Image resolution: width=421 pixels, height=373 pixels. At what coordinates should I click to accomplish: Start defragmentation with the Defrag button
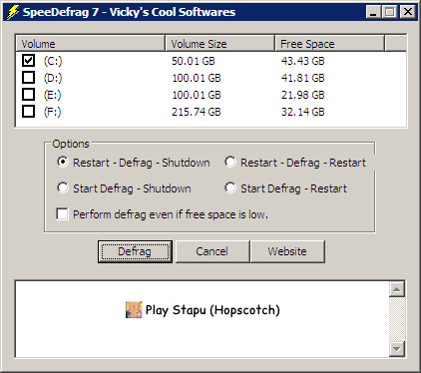tap(135, 251)
